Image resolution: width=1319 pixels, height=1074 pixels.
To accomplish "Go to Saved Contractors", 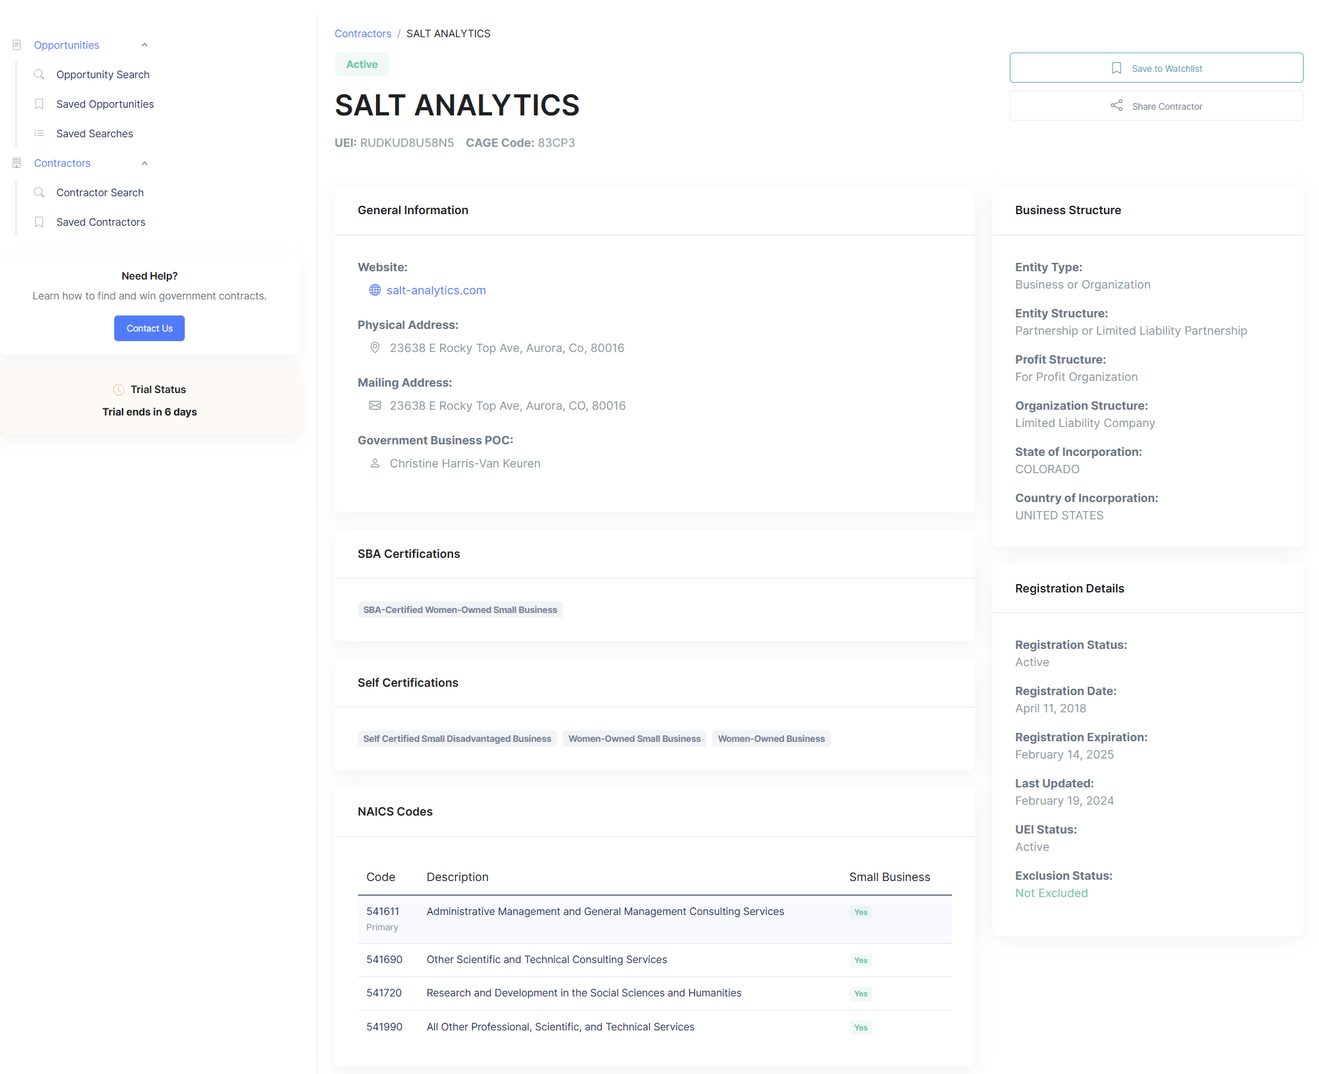I will [x=101, y=222].
